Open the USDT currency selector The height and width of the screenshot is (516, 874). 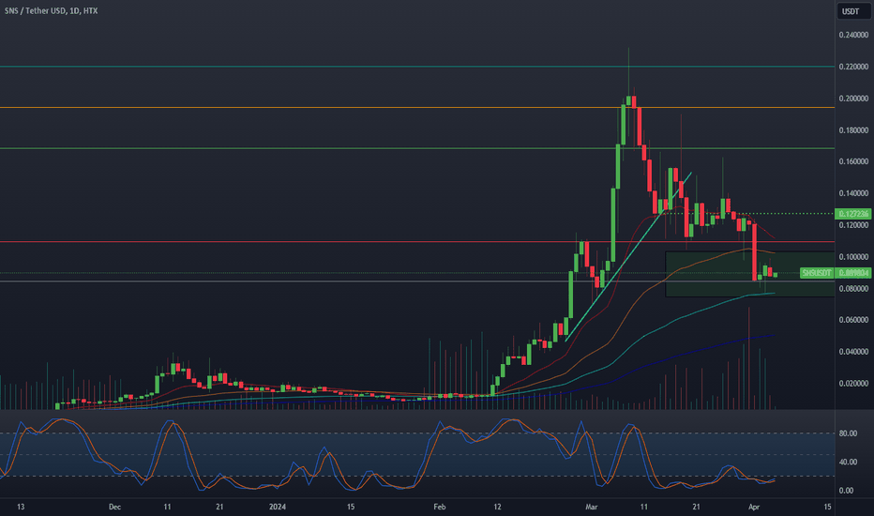853,11
